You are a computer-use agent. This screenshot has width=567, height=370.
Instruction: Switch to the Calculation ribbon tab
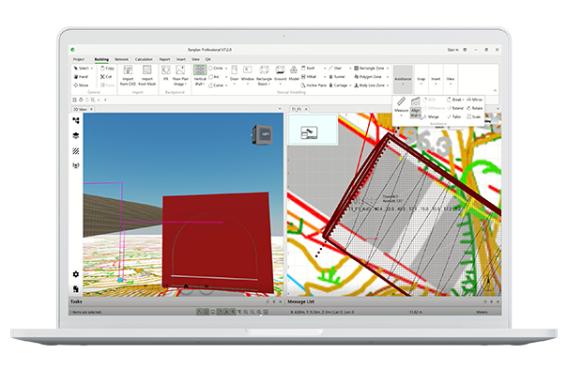coord(144,59)
